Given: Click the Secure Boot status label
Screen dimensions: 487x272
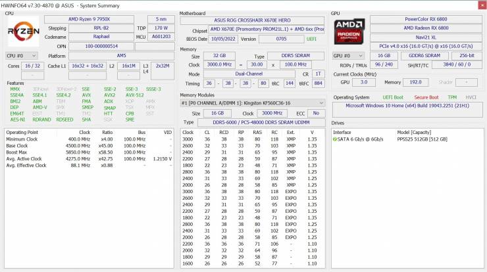Looking at the screenshot, I should (426, 97).
